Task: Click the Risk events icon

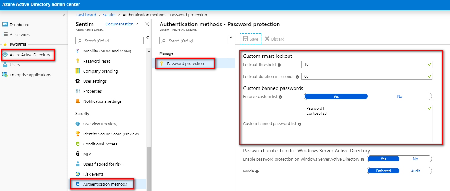Action: point(78,174)
